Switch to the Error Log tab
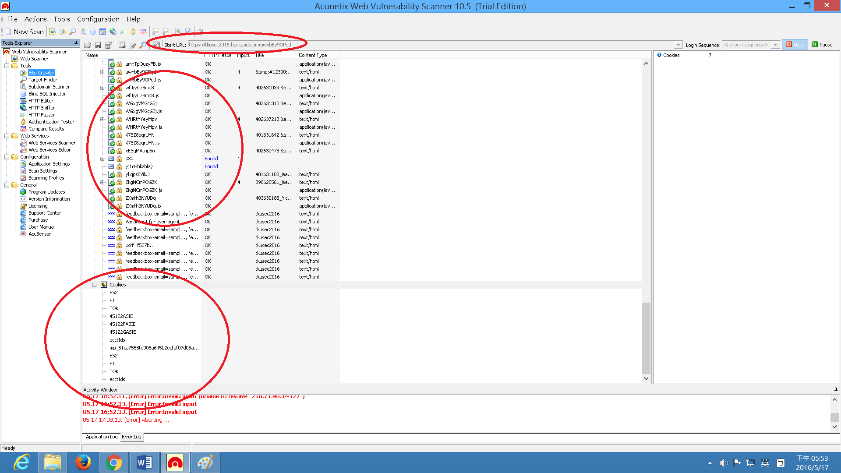This screenshot has height=473, width=841. (x=131, y=437)
